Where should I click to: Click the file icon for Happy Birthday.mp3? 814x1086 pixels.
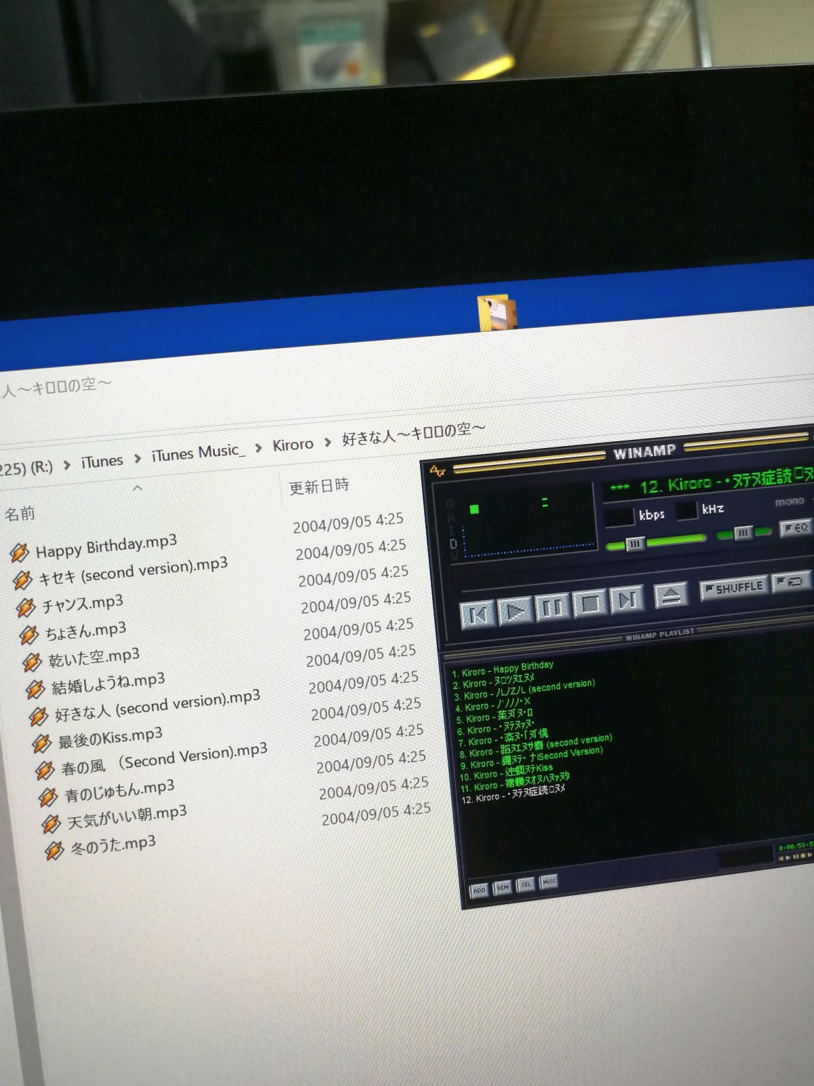[x=19, y=553]
